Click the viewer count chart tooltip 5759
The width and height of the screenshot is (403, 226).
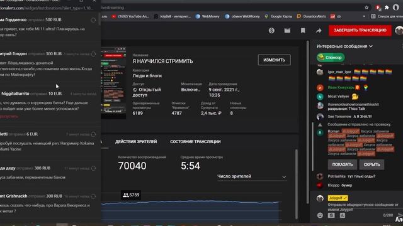tap(131, 195)
